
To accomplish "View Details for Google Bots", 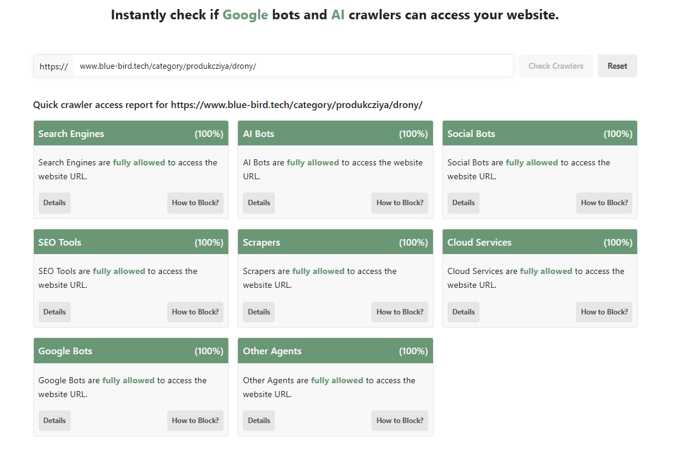I will (x=54, y=421).
